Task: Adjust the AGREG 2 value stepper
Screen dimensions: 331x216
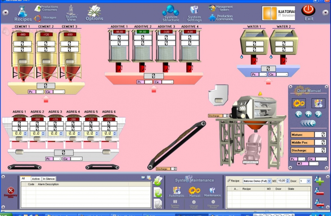Action: (x=43, y=133)
